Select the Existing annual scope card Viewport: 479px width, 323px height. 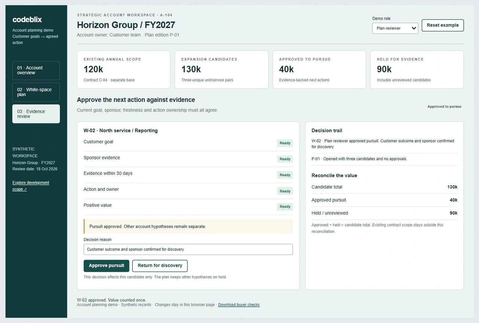(x=123, y=70)
